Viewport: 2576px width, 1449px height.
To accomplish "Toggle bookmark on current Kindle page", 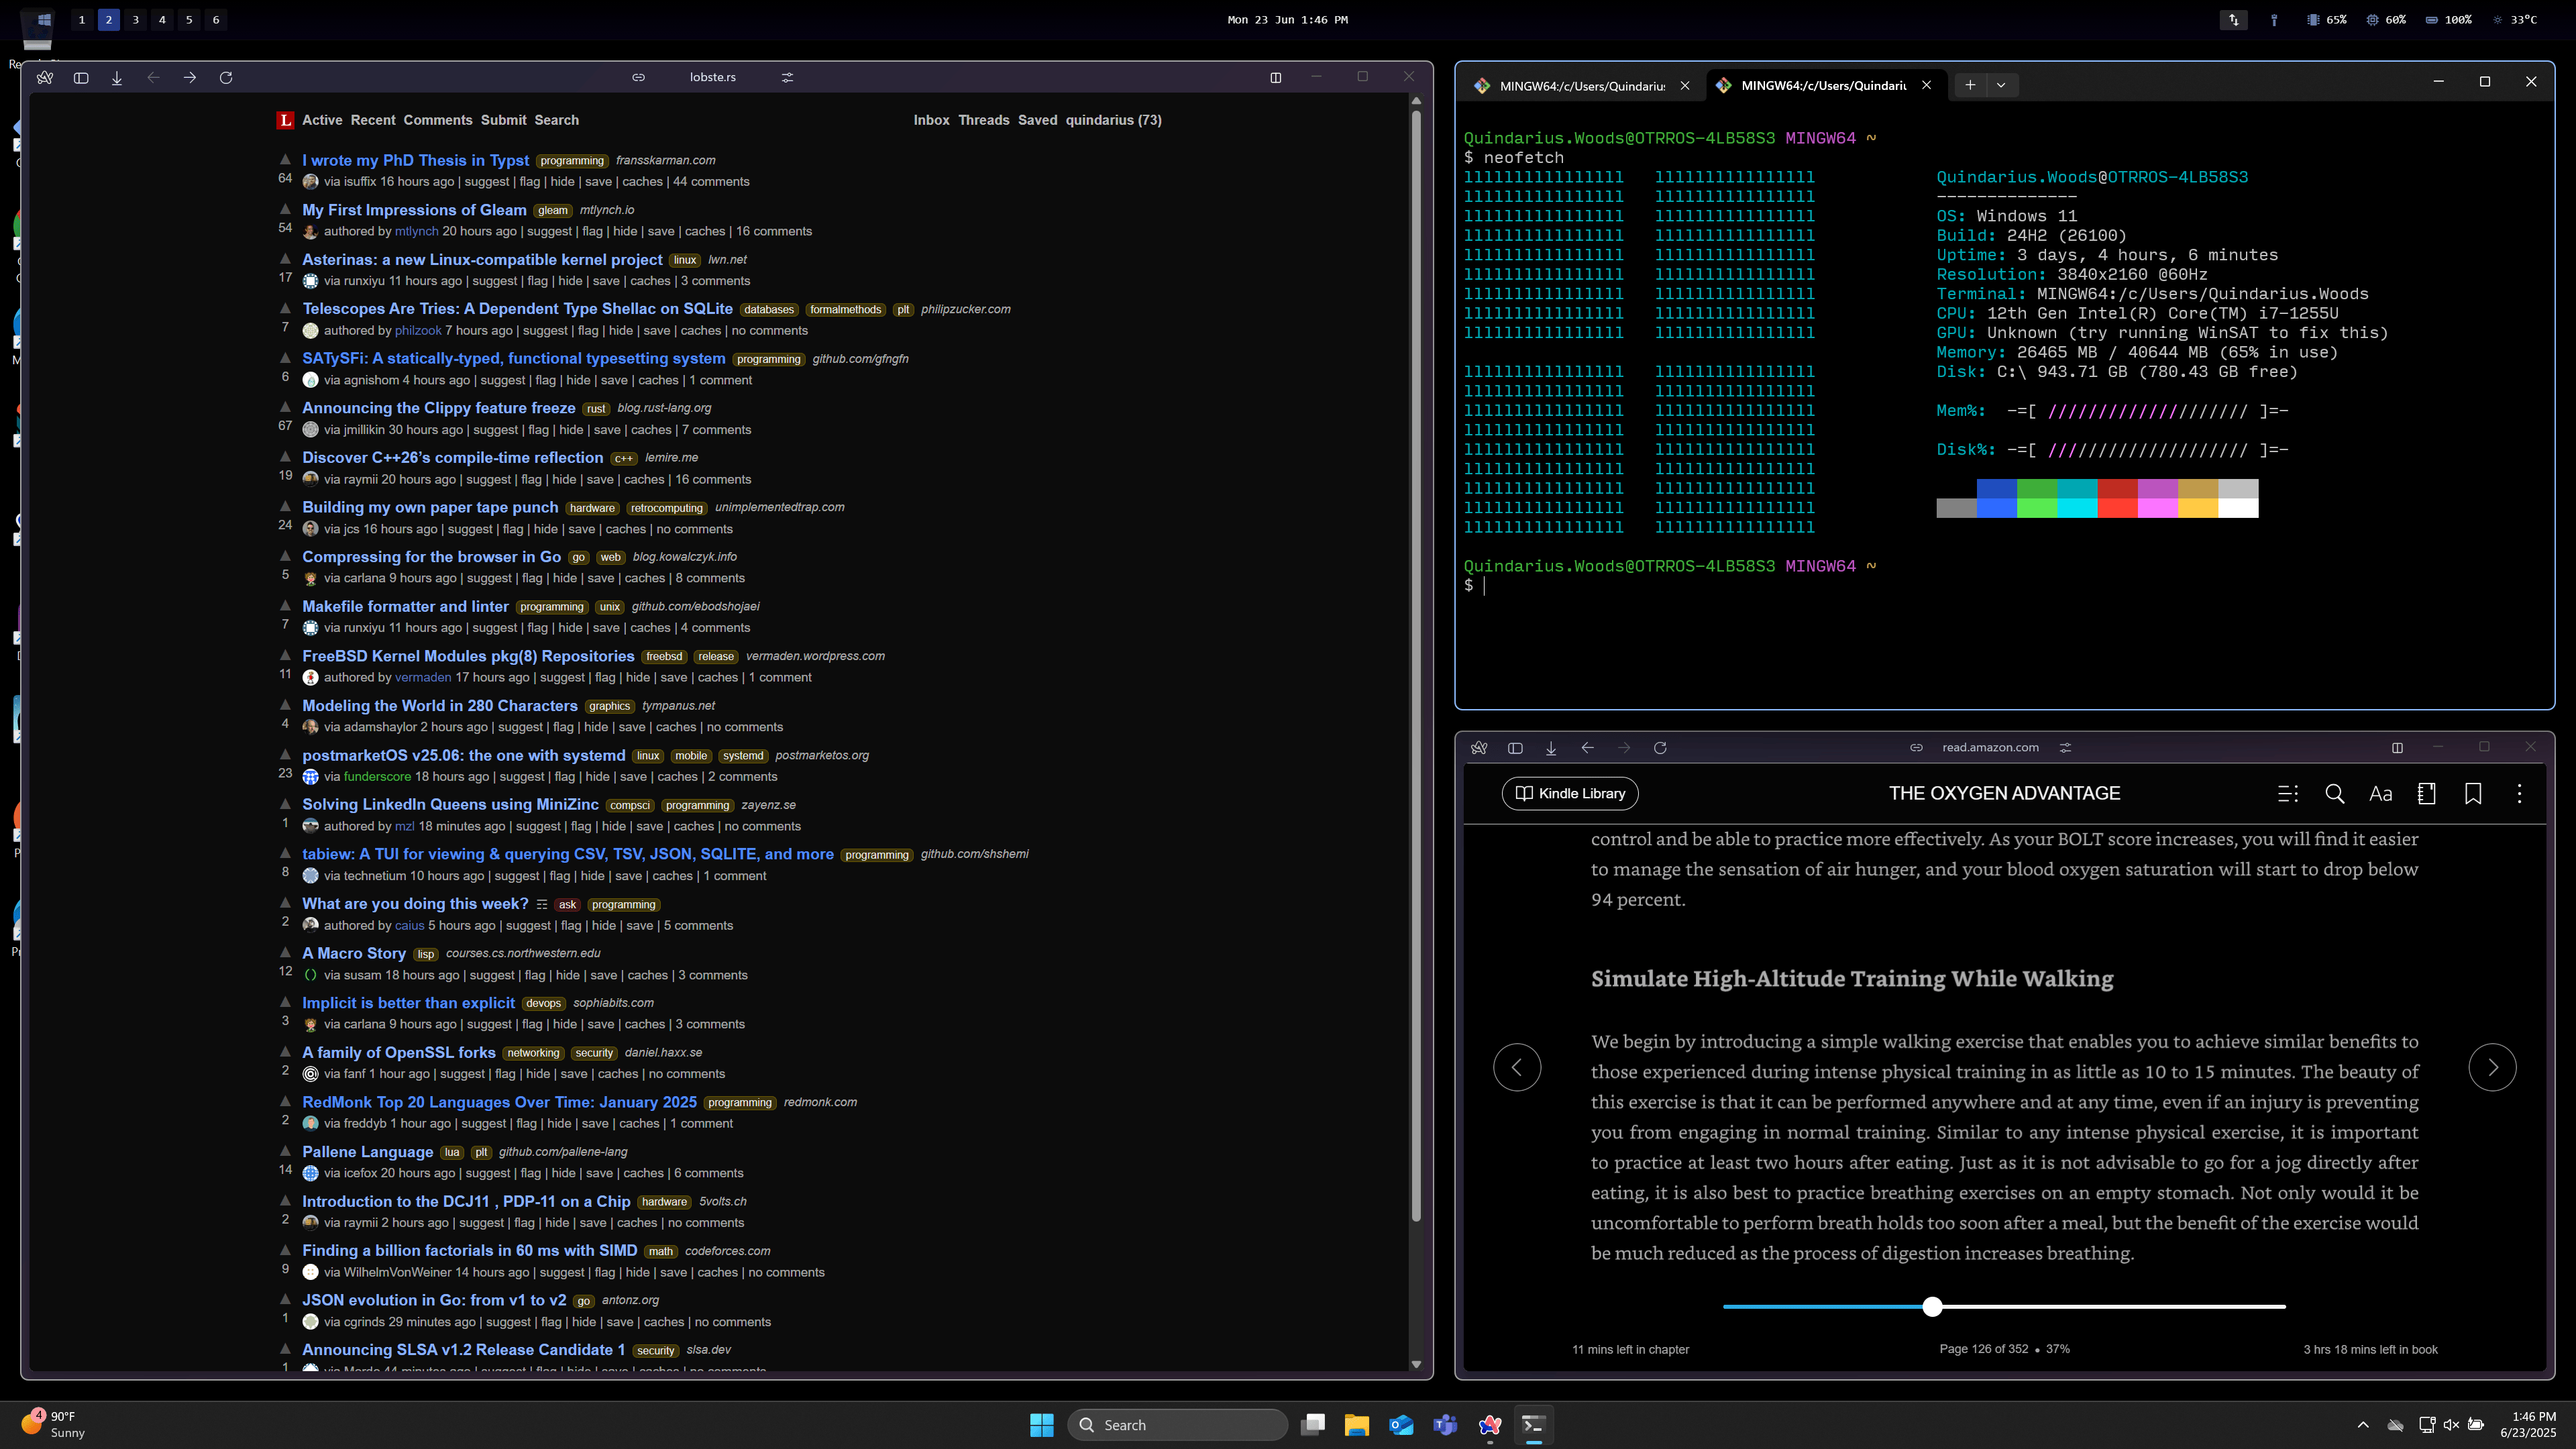I will point(2473,793).
